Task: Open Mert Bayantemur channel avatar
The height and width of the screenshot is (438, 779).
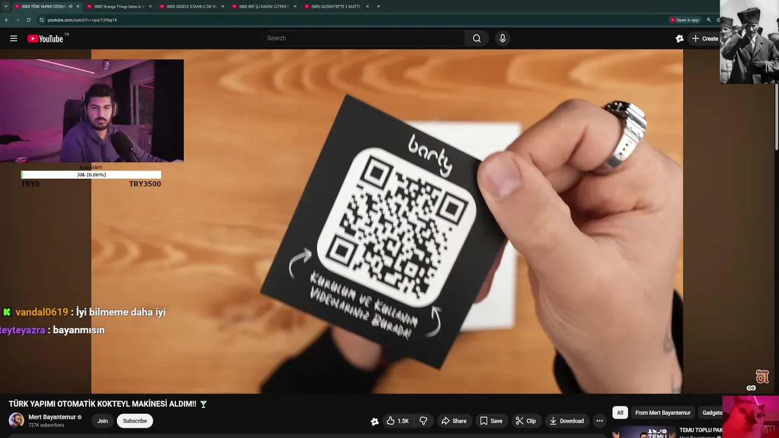Action: pos(16,420)
